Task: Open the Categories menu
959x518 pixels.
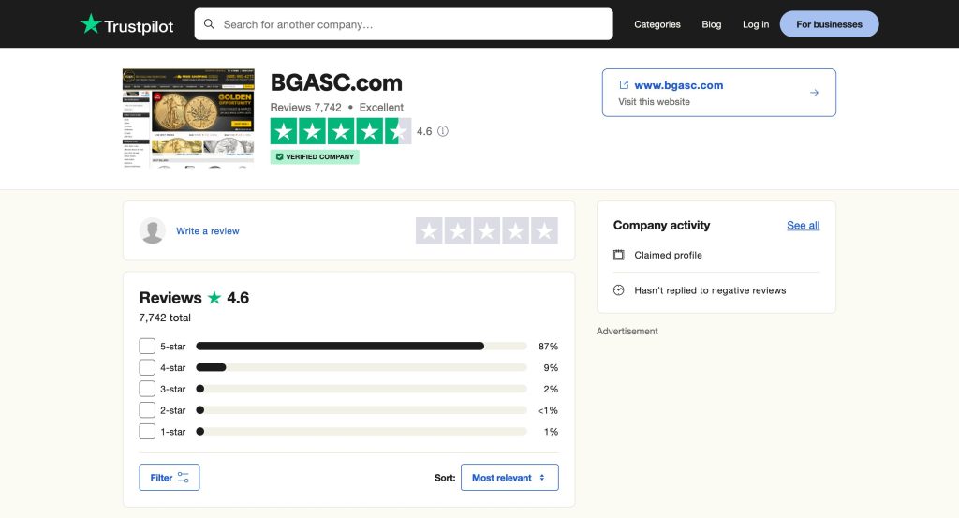Action: tap(657, 24)
